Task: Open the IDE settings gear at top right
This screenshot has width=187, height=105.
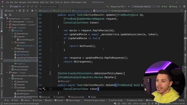Action: point(184,6)
